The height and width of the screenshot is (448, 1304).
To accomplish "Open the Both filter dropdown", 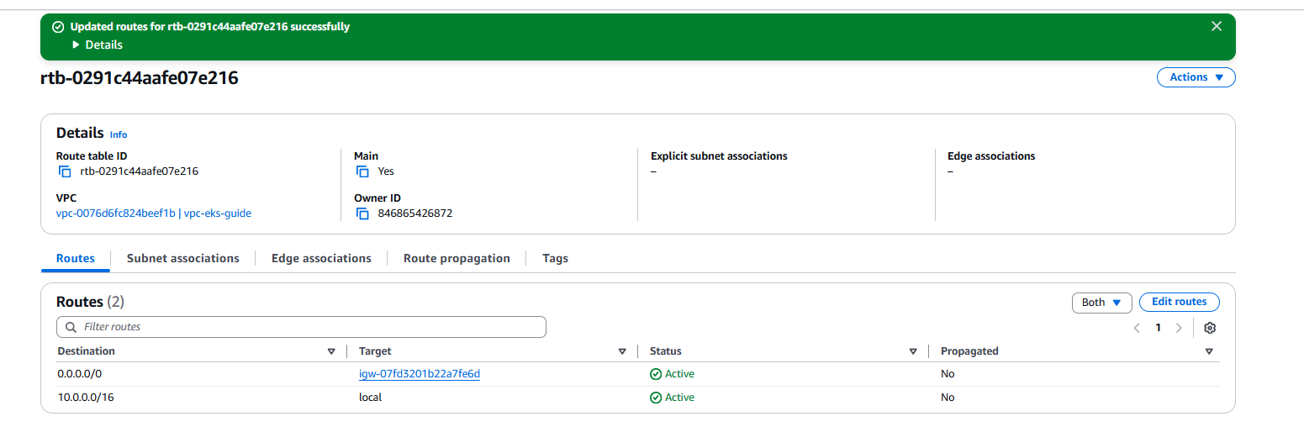I will 1102,303.
